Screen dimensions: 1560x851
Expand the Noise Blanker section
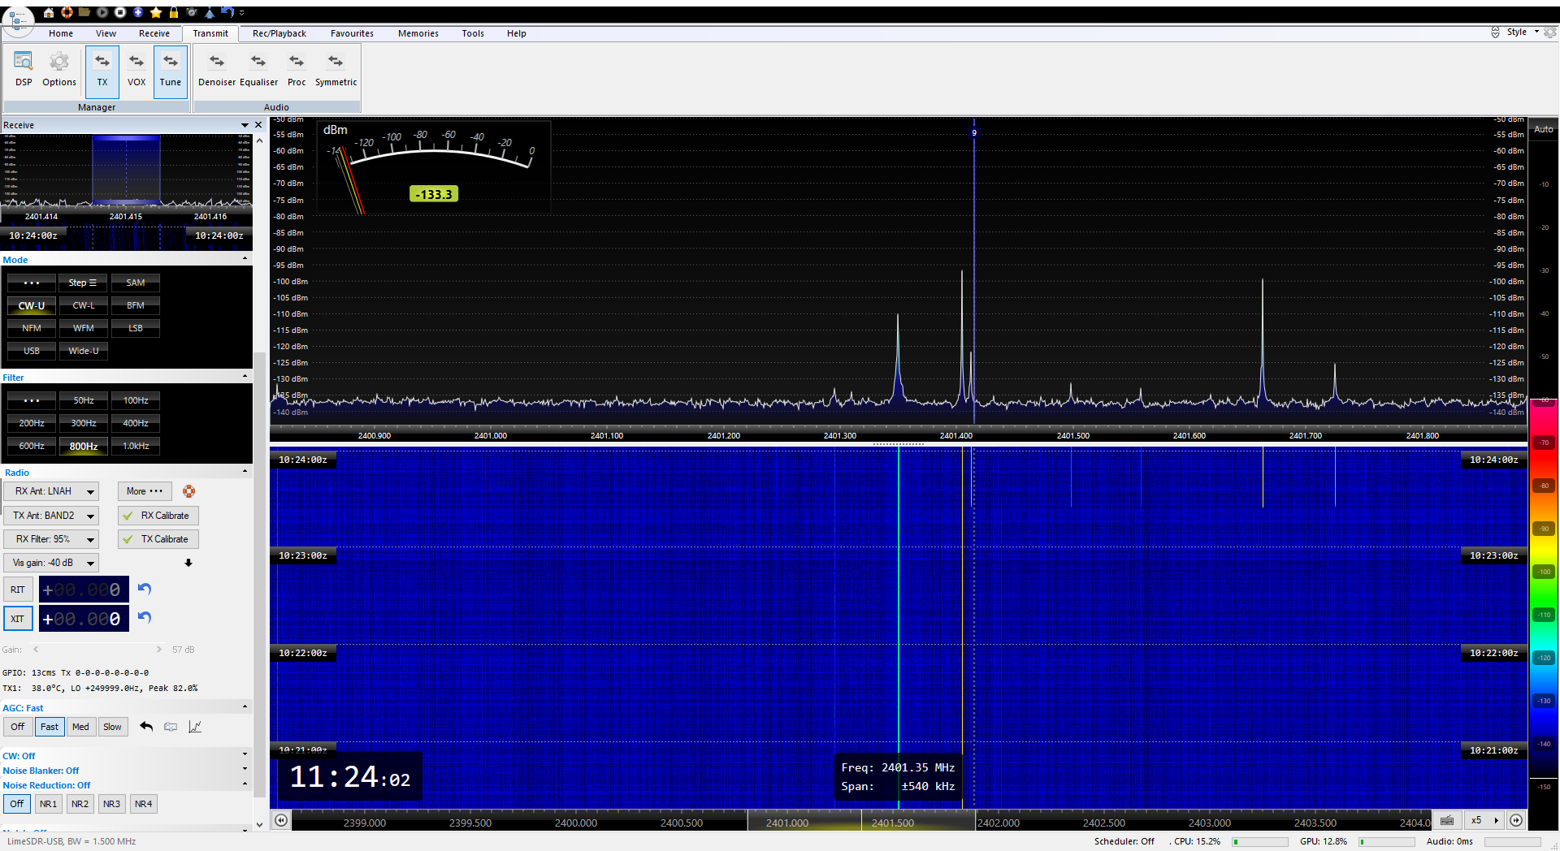tap(245, 770)
